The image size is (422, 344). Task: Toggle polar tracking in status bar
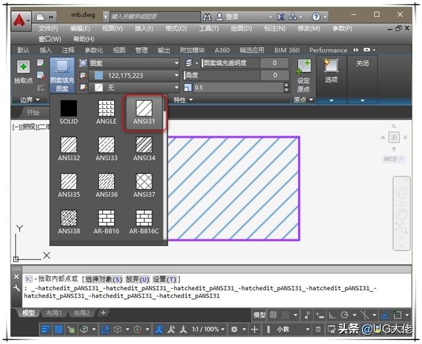point(344,315)
